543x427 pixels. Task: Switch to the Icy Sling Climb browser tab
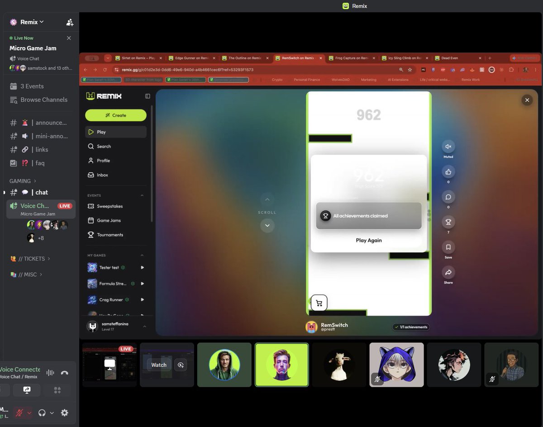click(405, 58)
